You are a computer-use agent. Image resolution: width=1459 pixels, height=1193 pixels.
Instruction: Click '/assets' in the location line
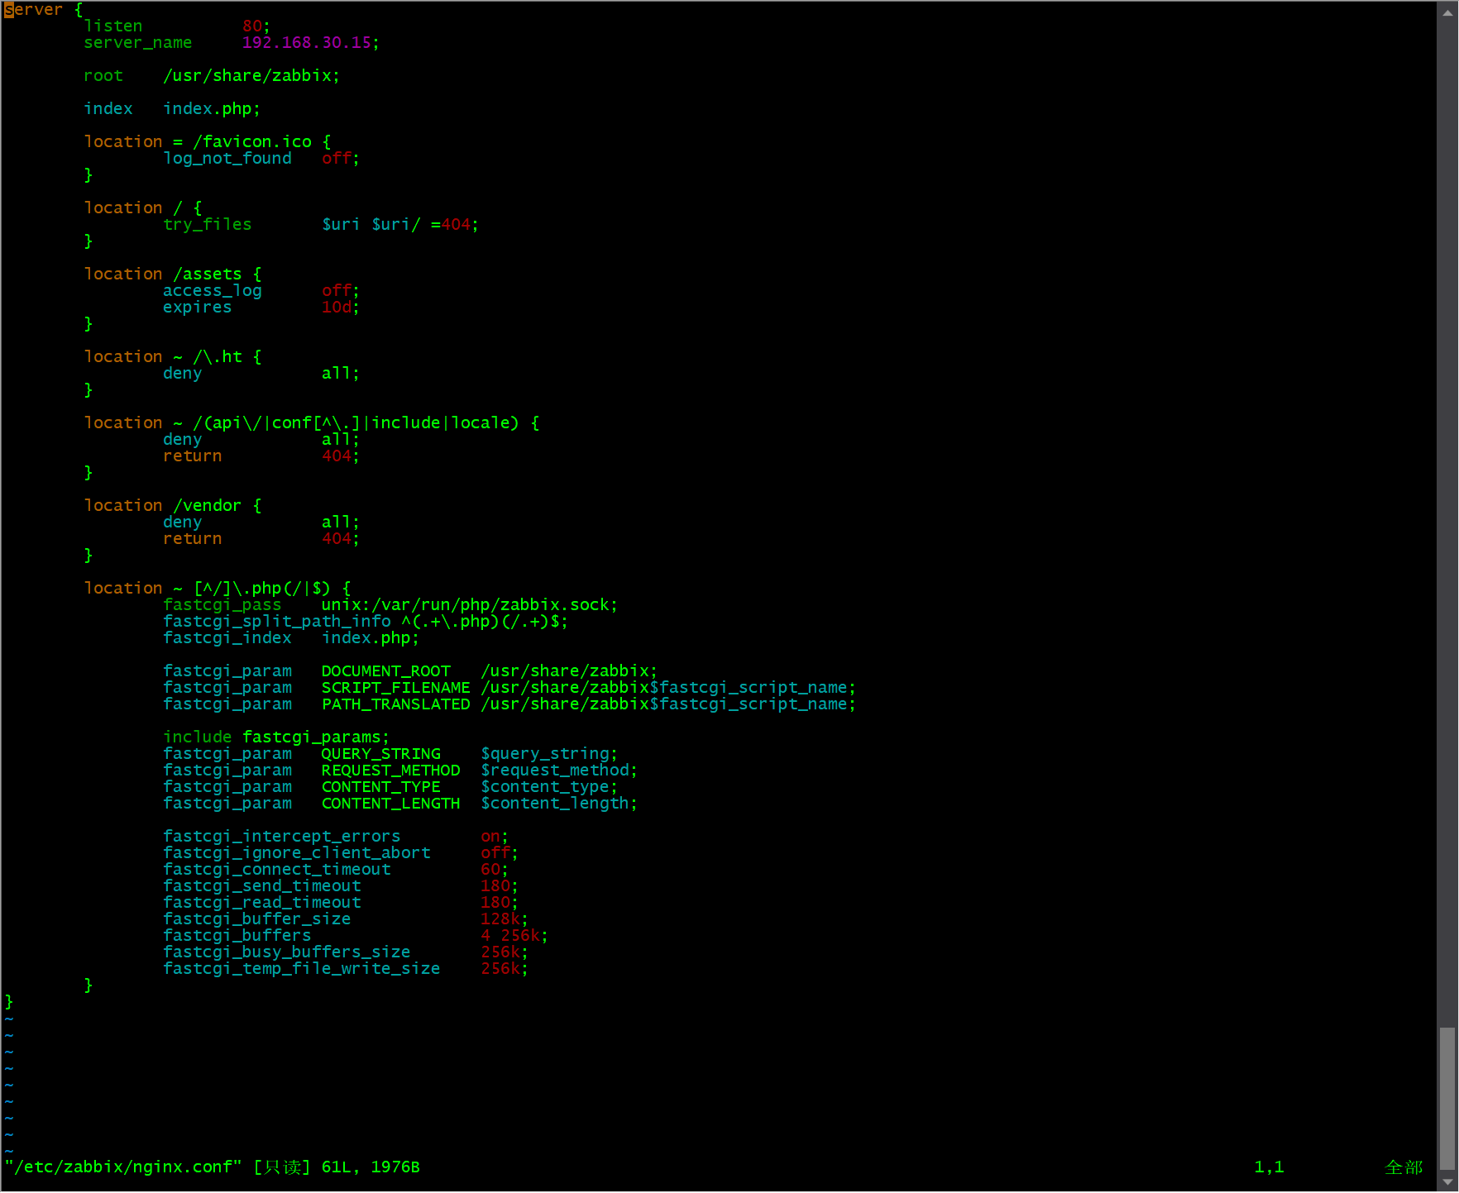208,274
